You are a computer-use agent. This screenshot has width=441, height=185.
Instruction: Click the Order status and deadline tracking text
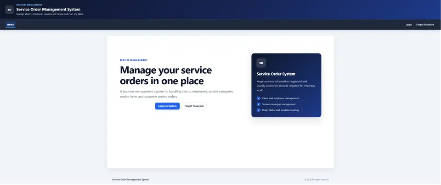(280, 110)
